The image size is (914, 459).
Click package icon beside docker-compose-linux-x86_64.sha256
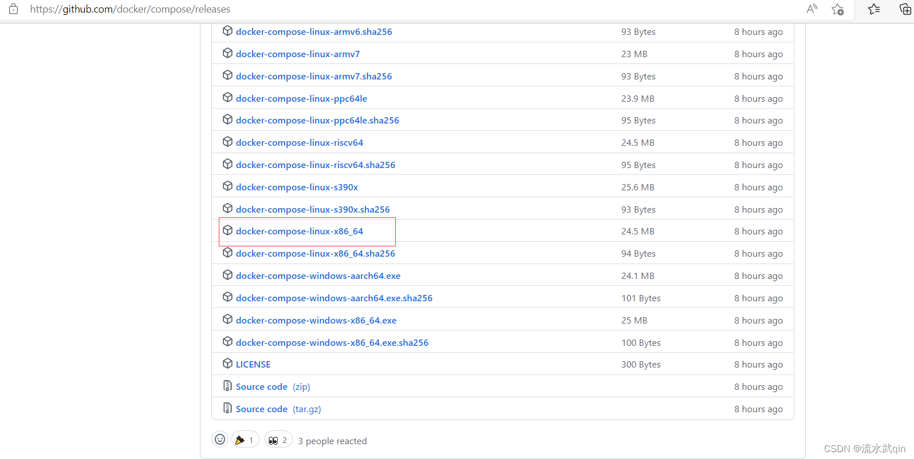click(x=227, y=253)
